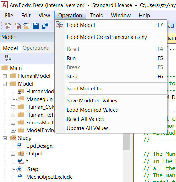Select the UpdDesign int variable icon
Viewport: 176px width, 182px height.
(19, 146)
